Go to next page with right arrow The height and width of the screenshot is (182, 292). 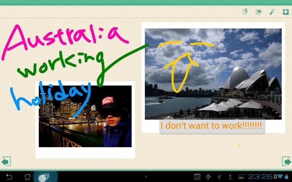tap(286, 161)
